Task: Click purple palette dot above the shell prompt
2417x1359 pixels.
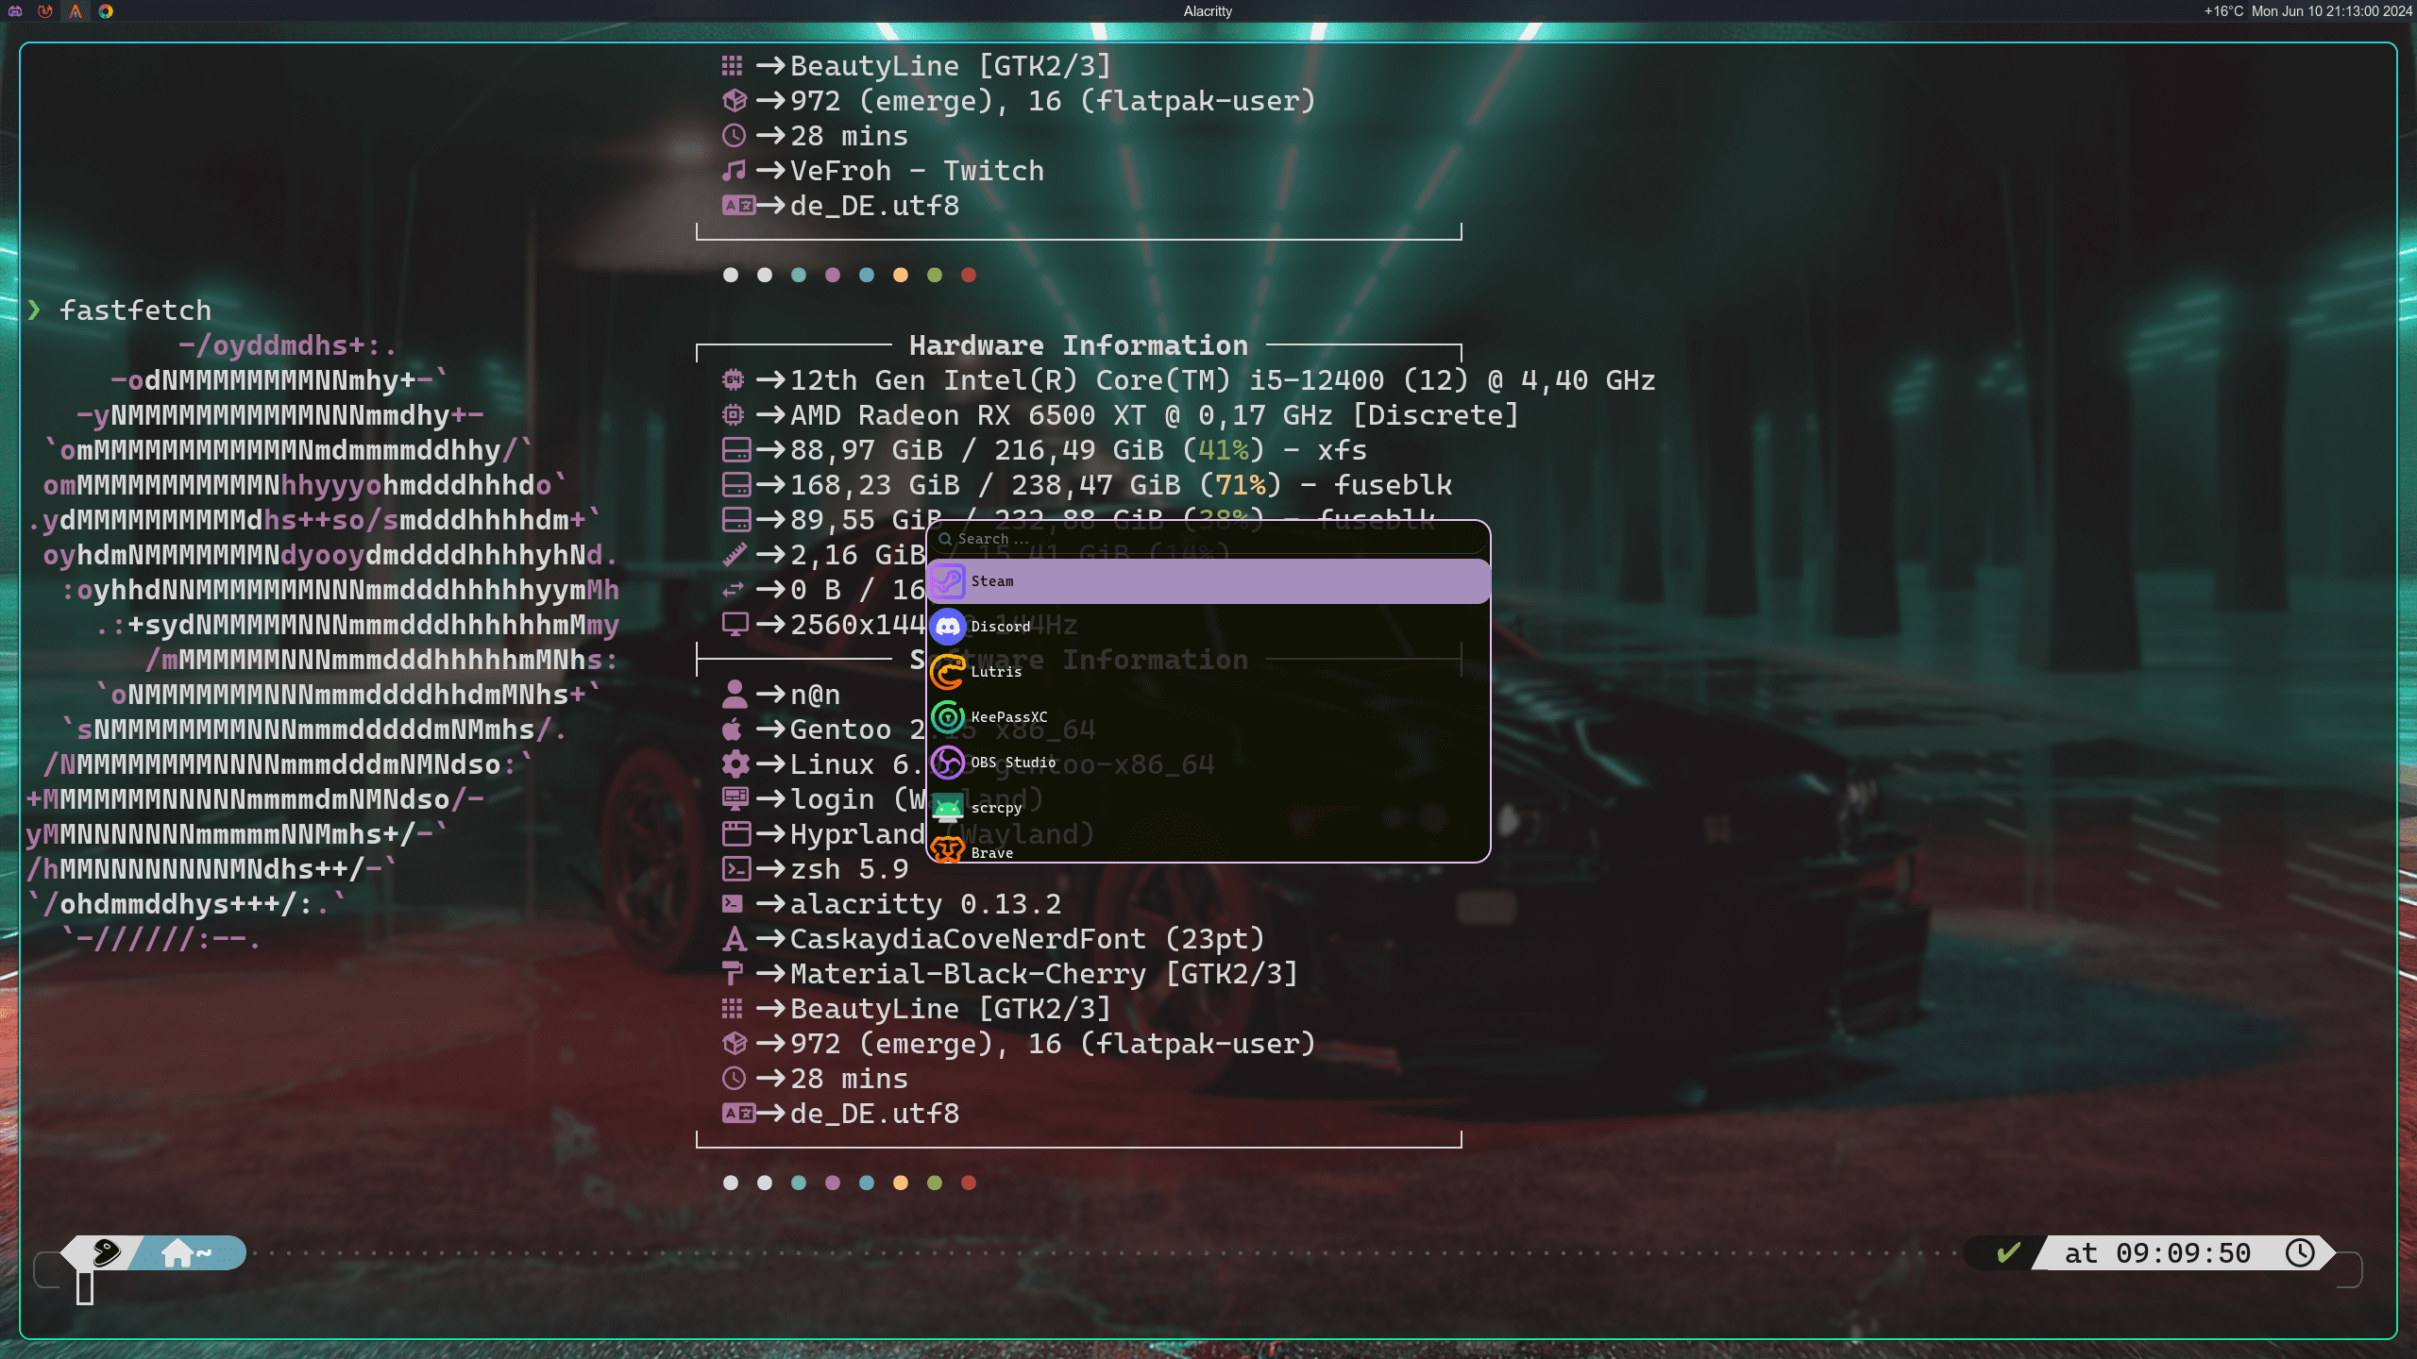Action: pyautogui.click(x=832, y=1183)
